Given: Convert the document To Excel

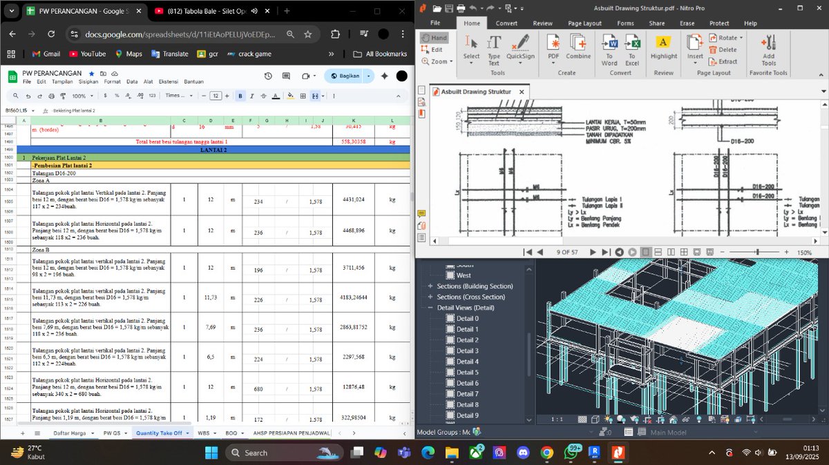Looking at the screenshot, I should point(632,50).
